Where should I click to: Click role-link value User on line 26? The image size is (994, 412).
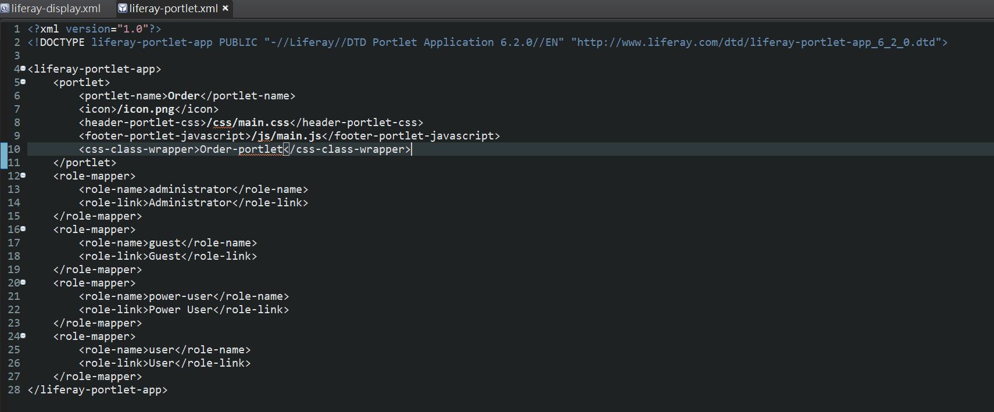point(162,363)
